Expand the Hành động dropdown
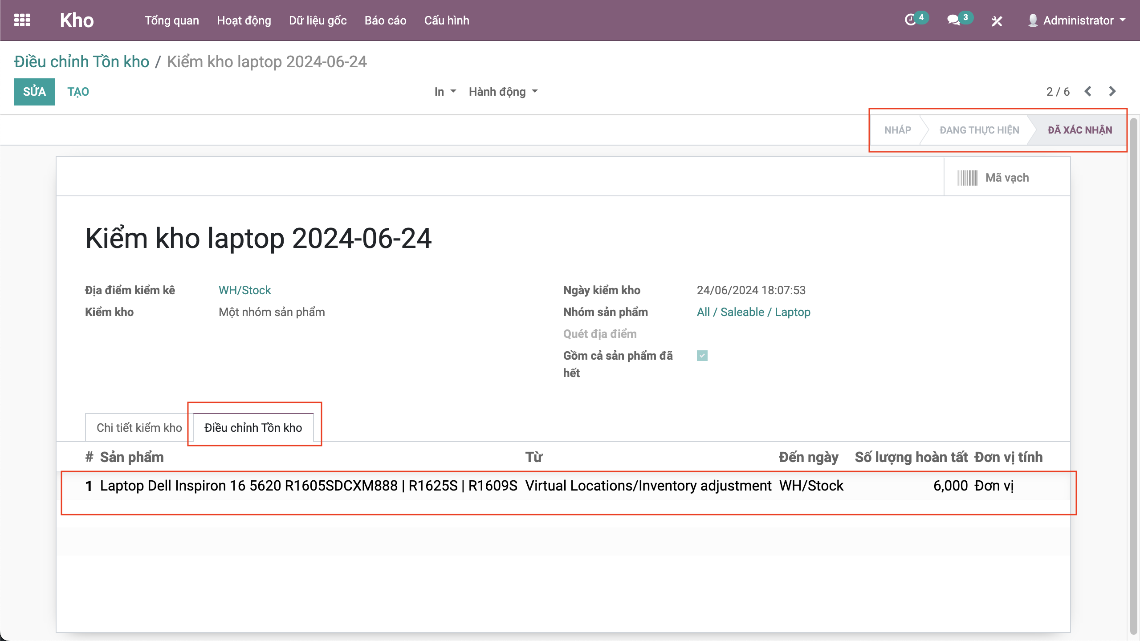Screen dimensions: 1140x641 (503, 92)
